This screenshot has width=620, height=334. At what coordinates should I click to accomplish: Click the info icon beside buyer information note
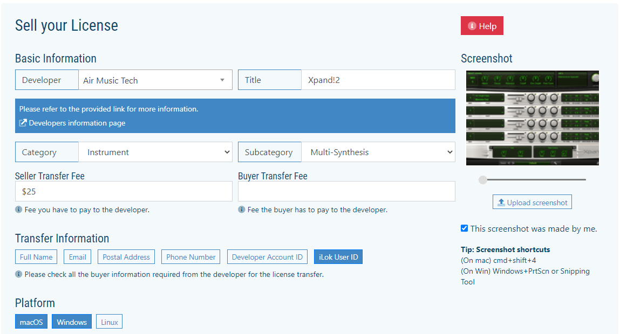[18, 274]
